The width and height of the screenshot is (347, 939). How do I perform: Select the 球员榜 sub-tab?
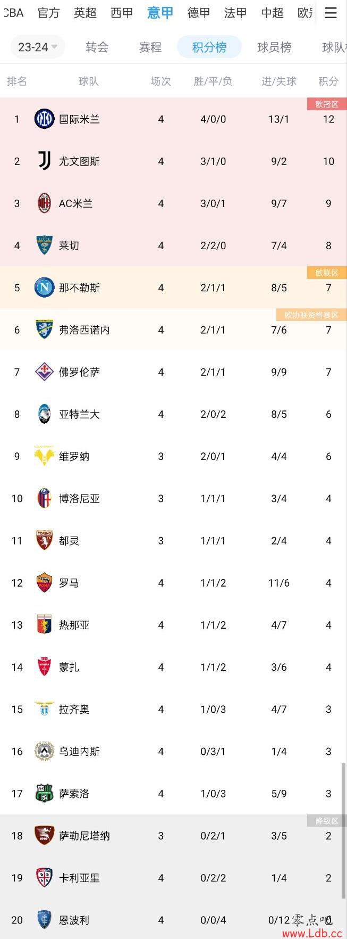(x=274, y=47)
